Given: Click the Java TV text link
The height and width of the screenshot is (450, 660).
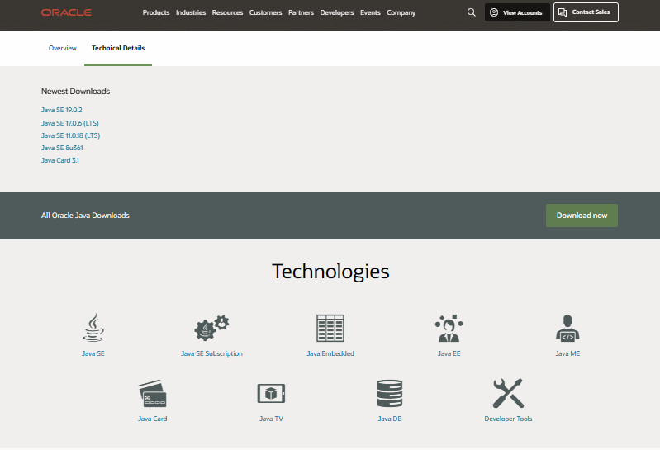Looking at the screenshot, I should click(x=271, y=419).
